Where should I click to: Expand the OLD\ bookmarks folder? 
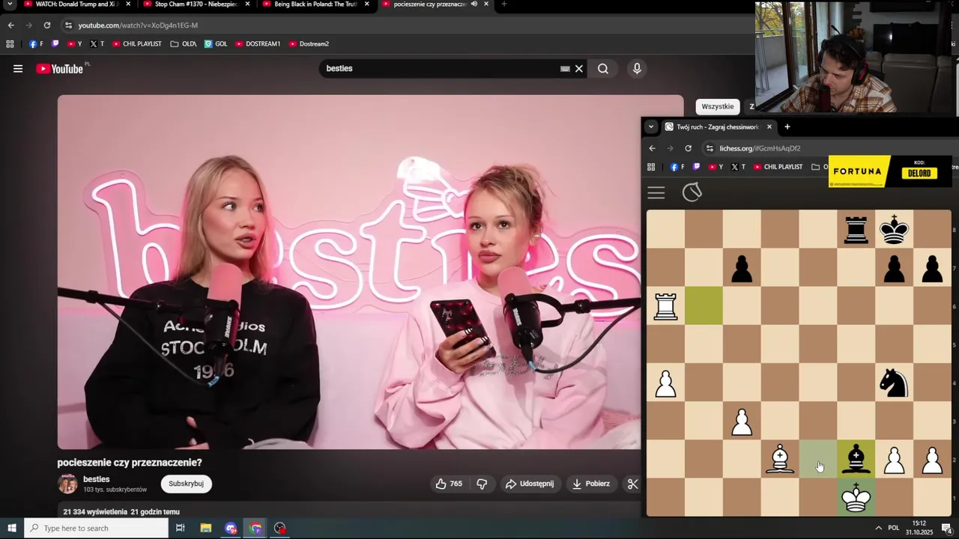tap(183, 44)
